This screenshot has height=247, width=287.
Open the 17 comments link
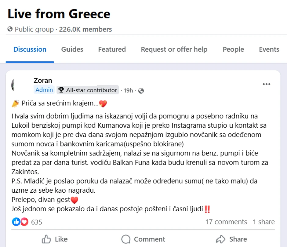pyautogui.click(x=227, y=222)
